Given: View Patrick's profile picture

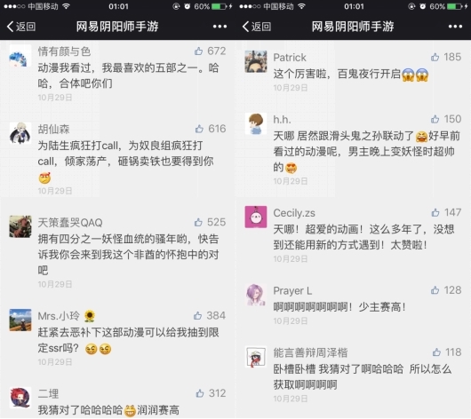Looking at the screenshot, I should pyautogui.click(x=256, y=61).
